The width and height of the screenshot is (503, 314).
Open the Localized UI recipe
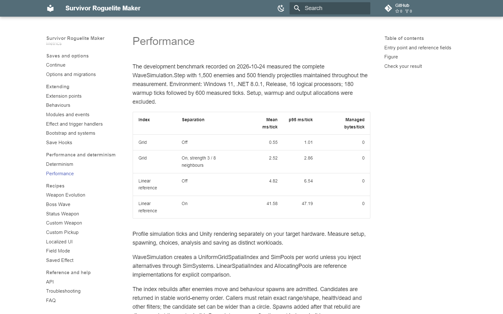coord(59,242)
